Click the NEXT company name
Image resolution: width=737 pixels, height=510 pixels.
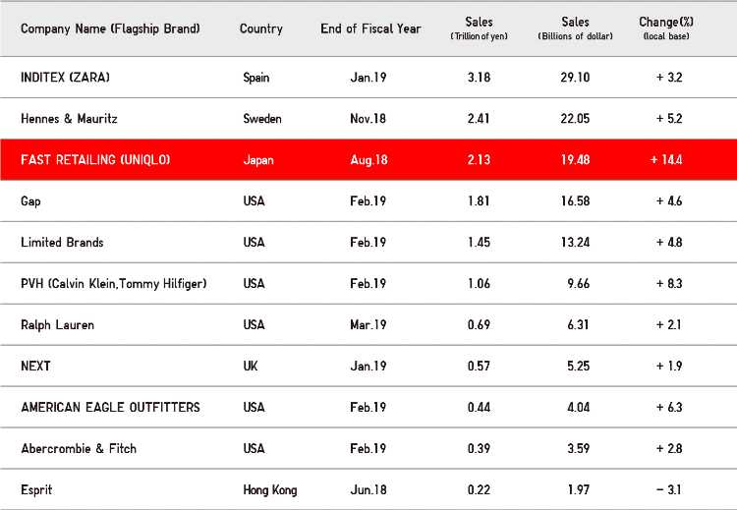[35, 367]
